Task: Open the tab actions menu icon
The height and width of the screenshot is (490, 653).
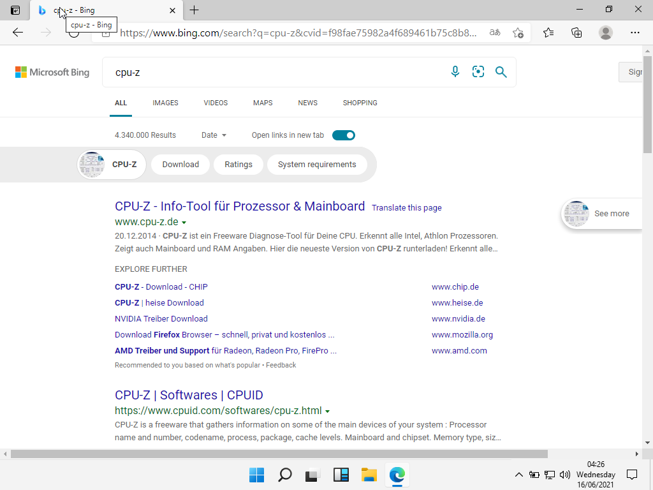Action: [15, 10]
